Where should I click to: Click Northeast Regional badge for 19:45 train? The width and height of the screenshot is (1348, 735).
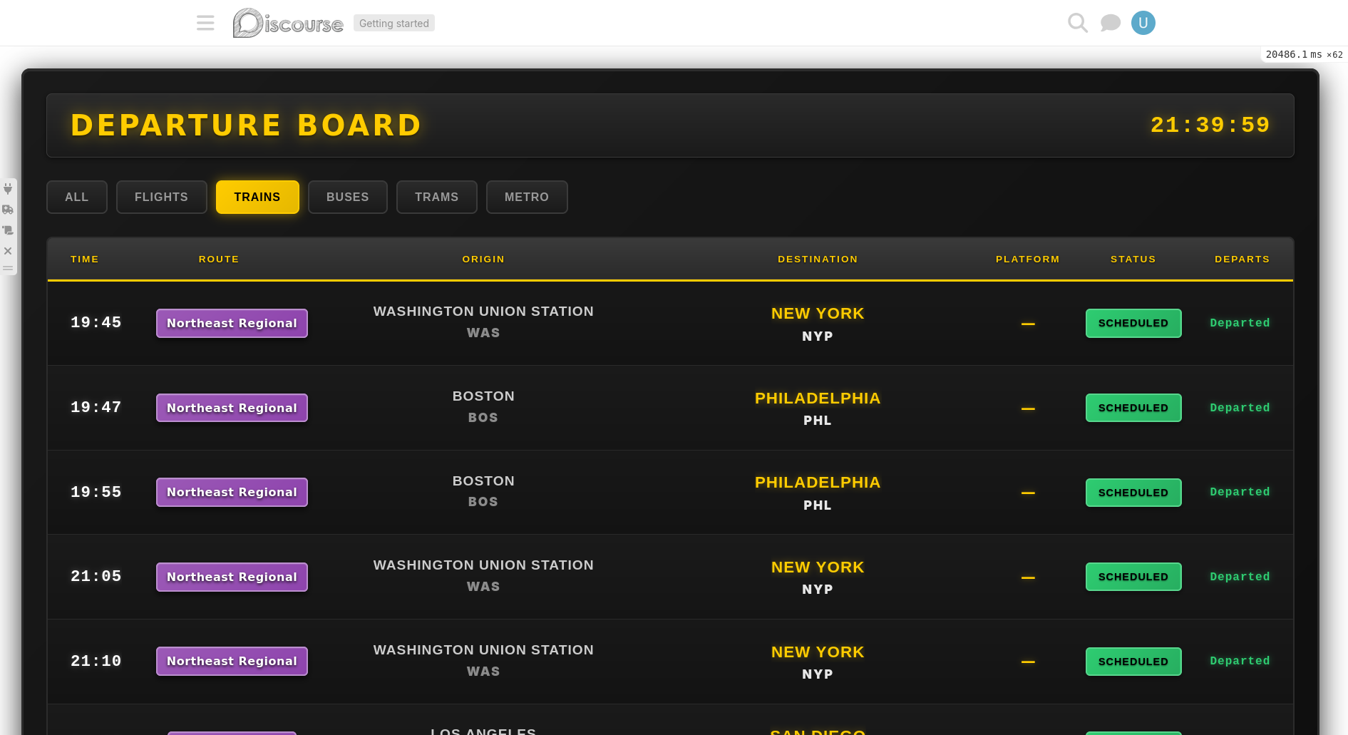pos(232,323)
